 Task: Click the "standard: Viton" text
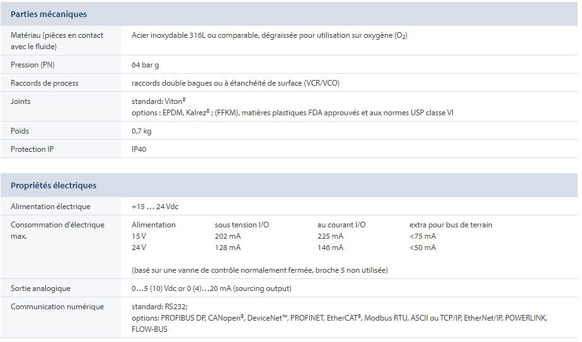click(x=158, y=101)
